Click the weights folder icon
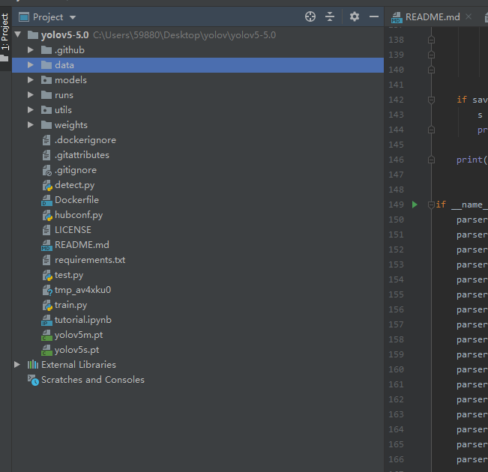The height and width of the screenshot is (472, 488). coord(46,125)
